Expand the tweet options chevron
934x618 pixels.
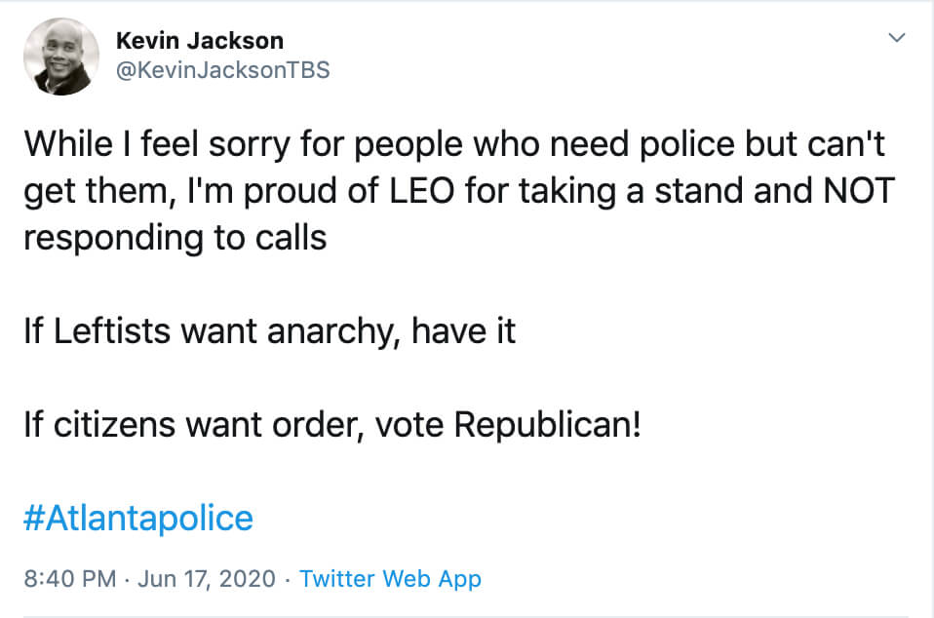click(x=897, y=37)
